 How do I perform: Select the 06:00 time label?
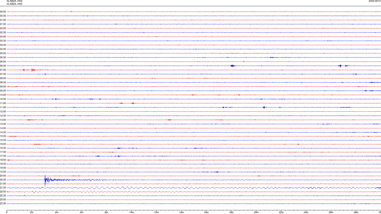(3, 62)
